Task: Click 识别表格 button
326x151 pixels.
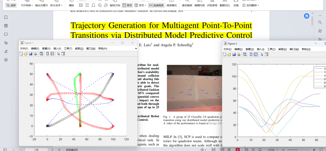Action: click(x=212, y=5)
